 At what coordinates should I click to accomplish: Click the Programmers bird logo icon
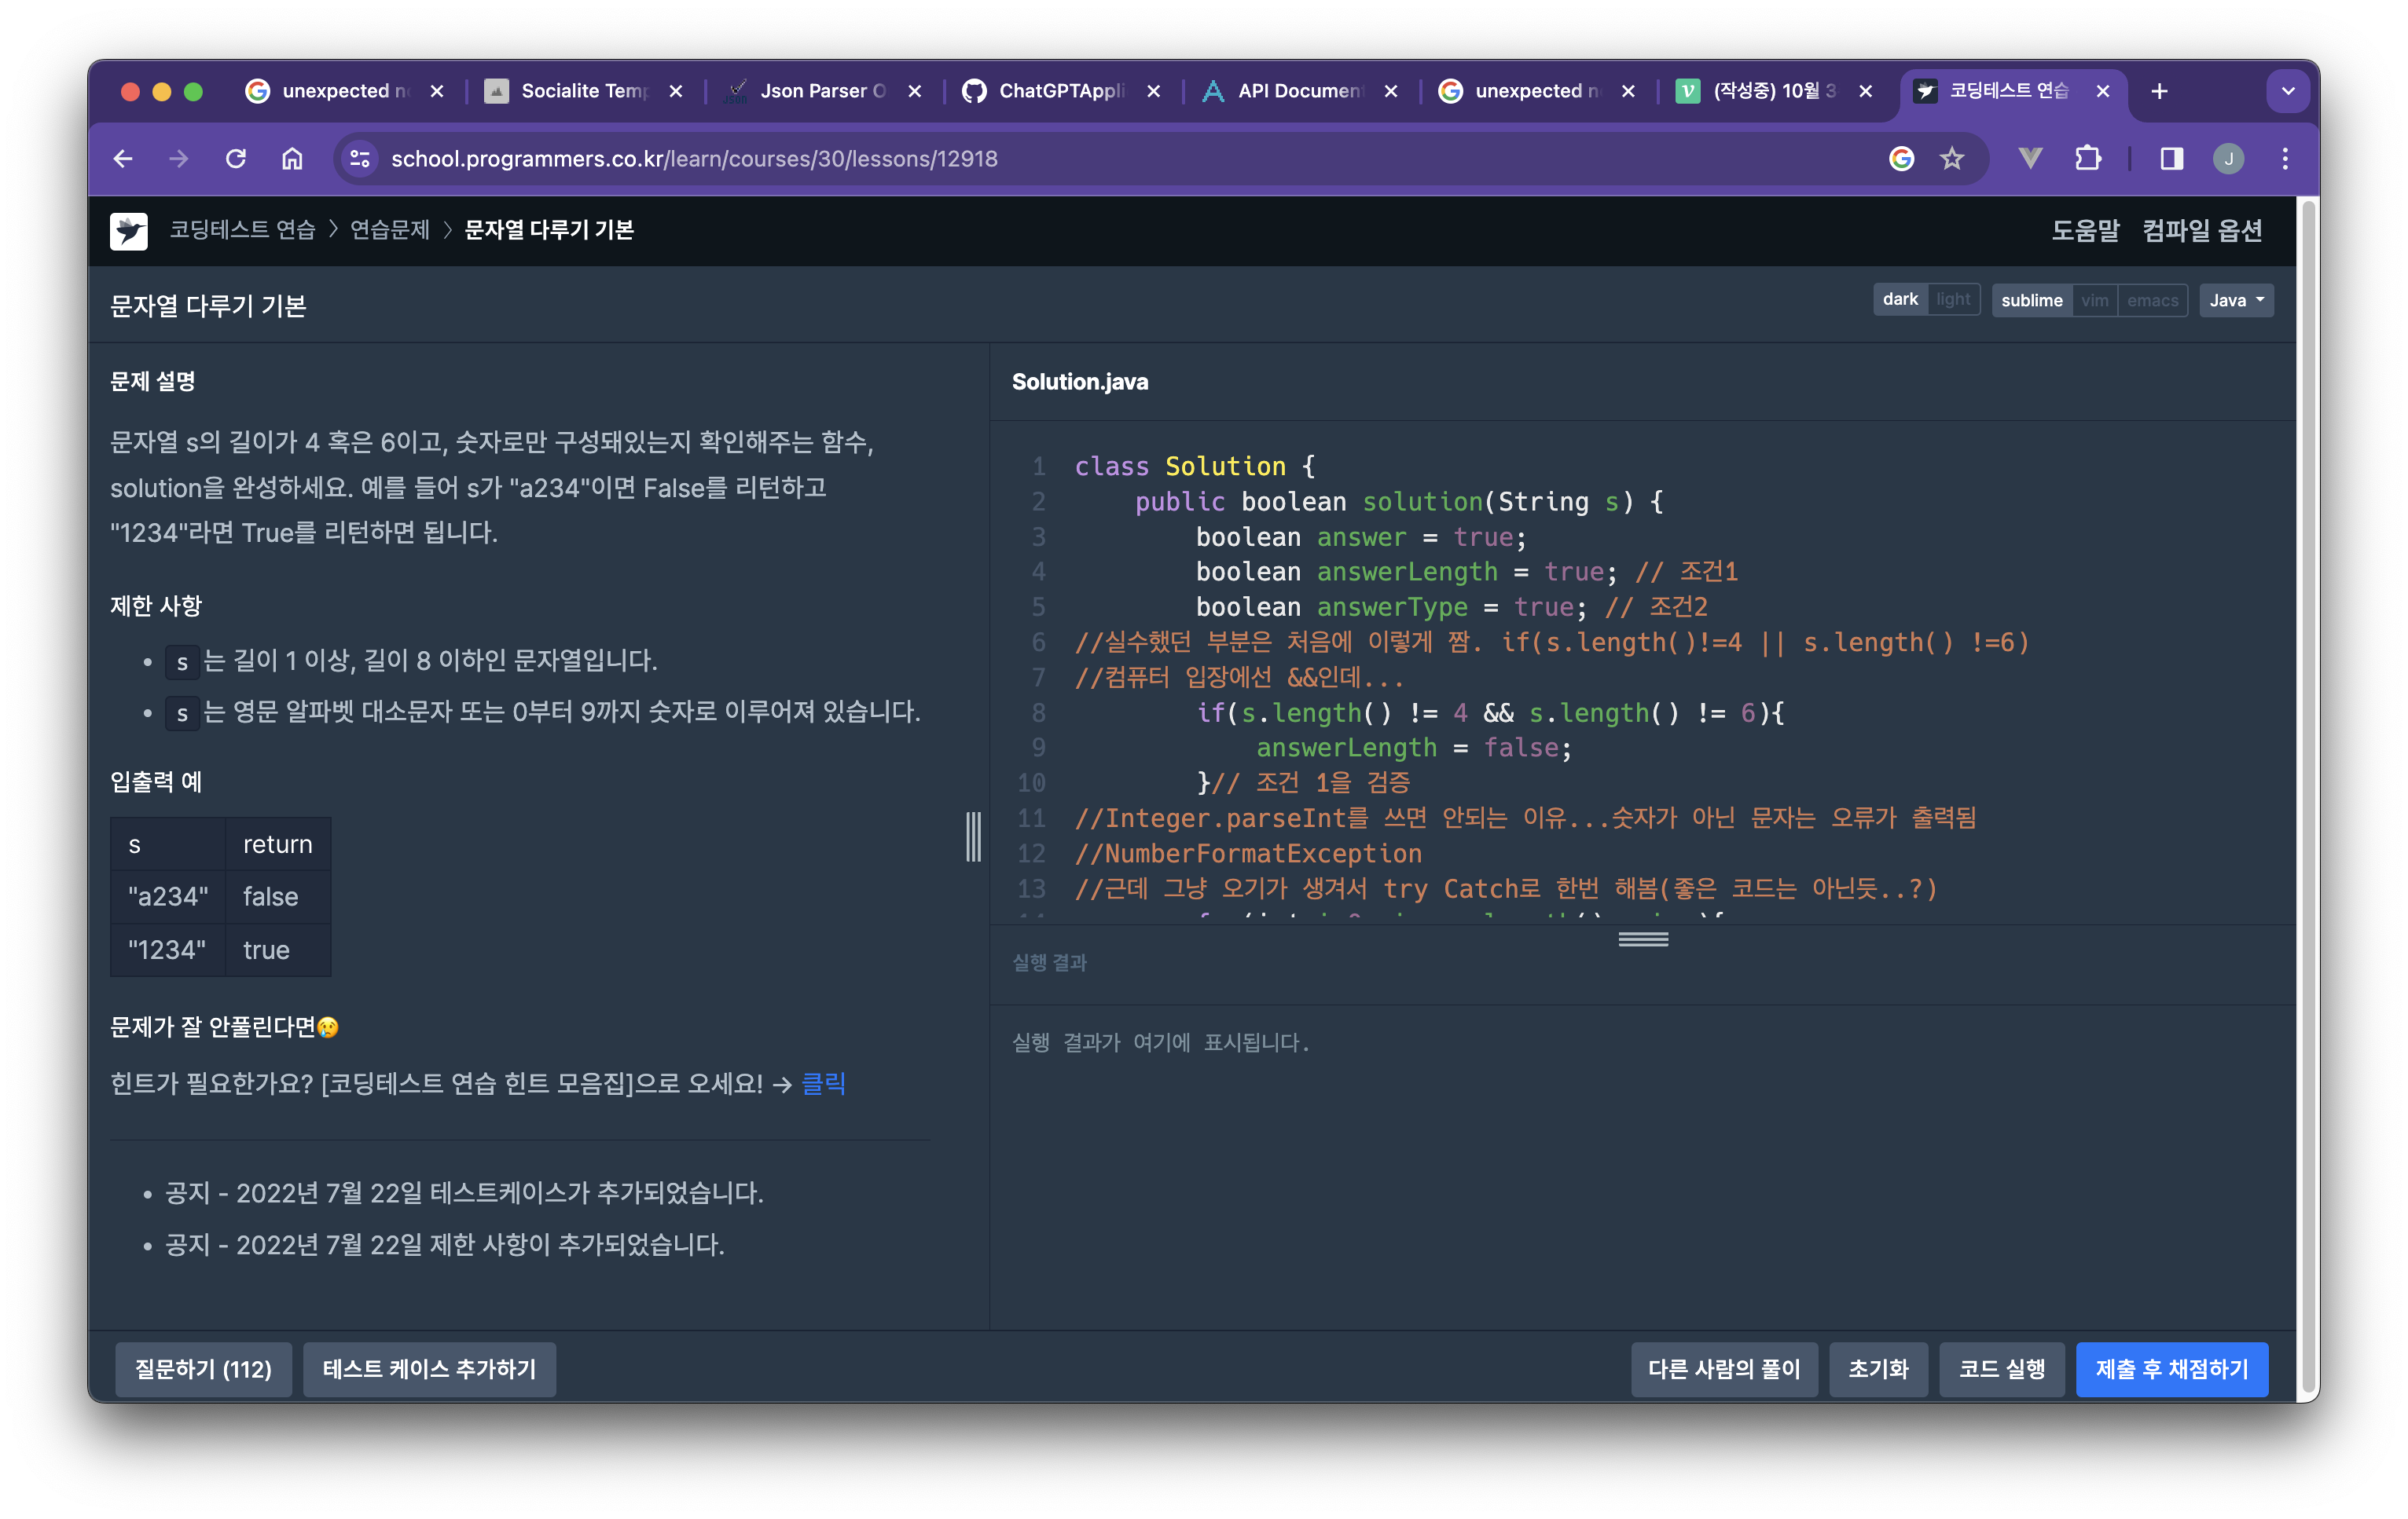[128, 231]
